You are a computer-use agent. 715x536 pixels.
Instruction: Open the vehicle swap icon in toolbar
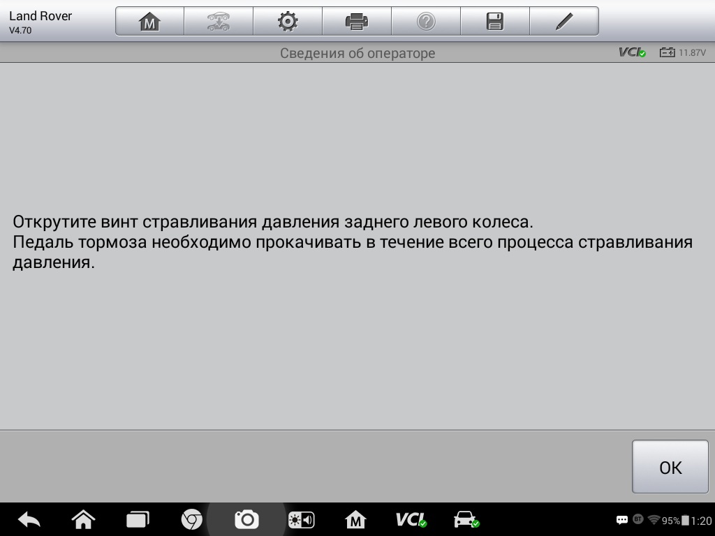219,22
